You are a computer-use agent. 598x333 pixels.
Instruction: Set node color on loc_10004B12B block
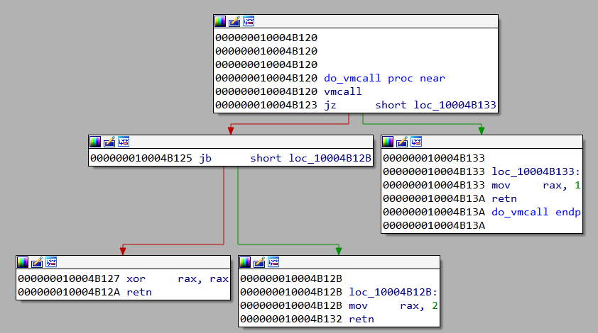click(245, 262)
